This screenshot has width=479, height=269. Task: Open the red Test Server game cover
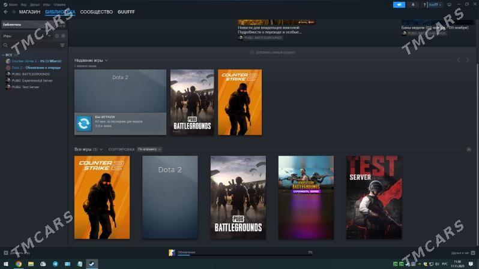click(374, 197)
